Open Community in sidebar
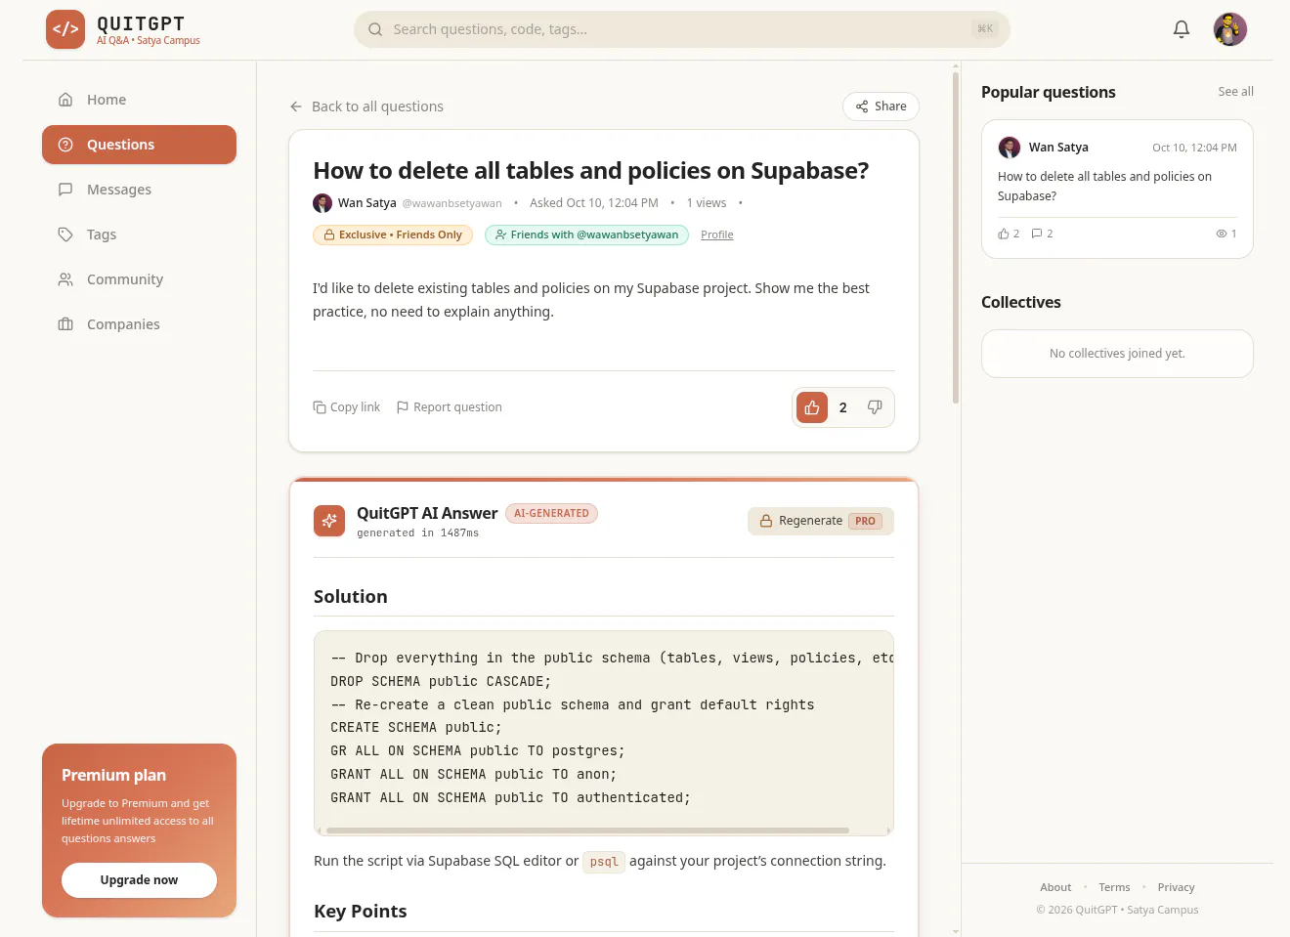1290x937 pixels. (139, 279)
